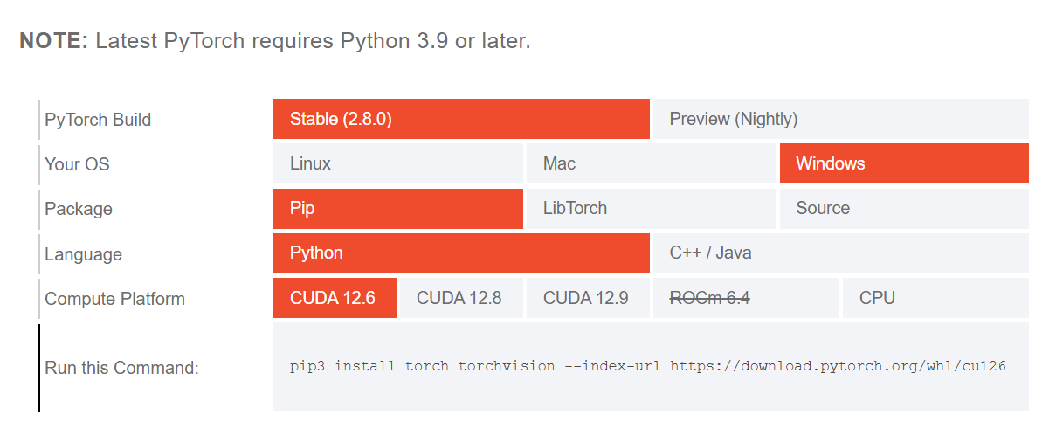1056x436 pixels.
Task: Pick CUDA 12.9 compute platform
Action: point(588,298)
